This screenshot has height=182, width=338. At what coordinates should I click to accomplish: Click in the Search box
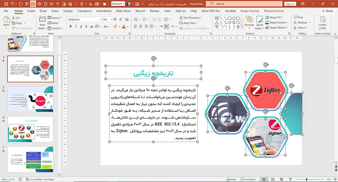coord(244,4)
